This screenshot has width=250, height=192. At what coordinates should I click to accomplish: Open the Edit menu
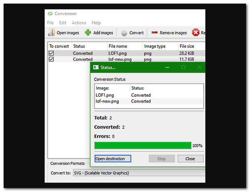point(62,23)
